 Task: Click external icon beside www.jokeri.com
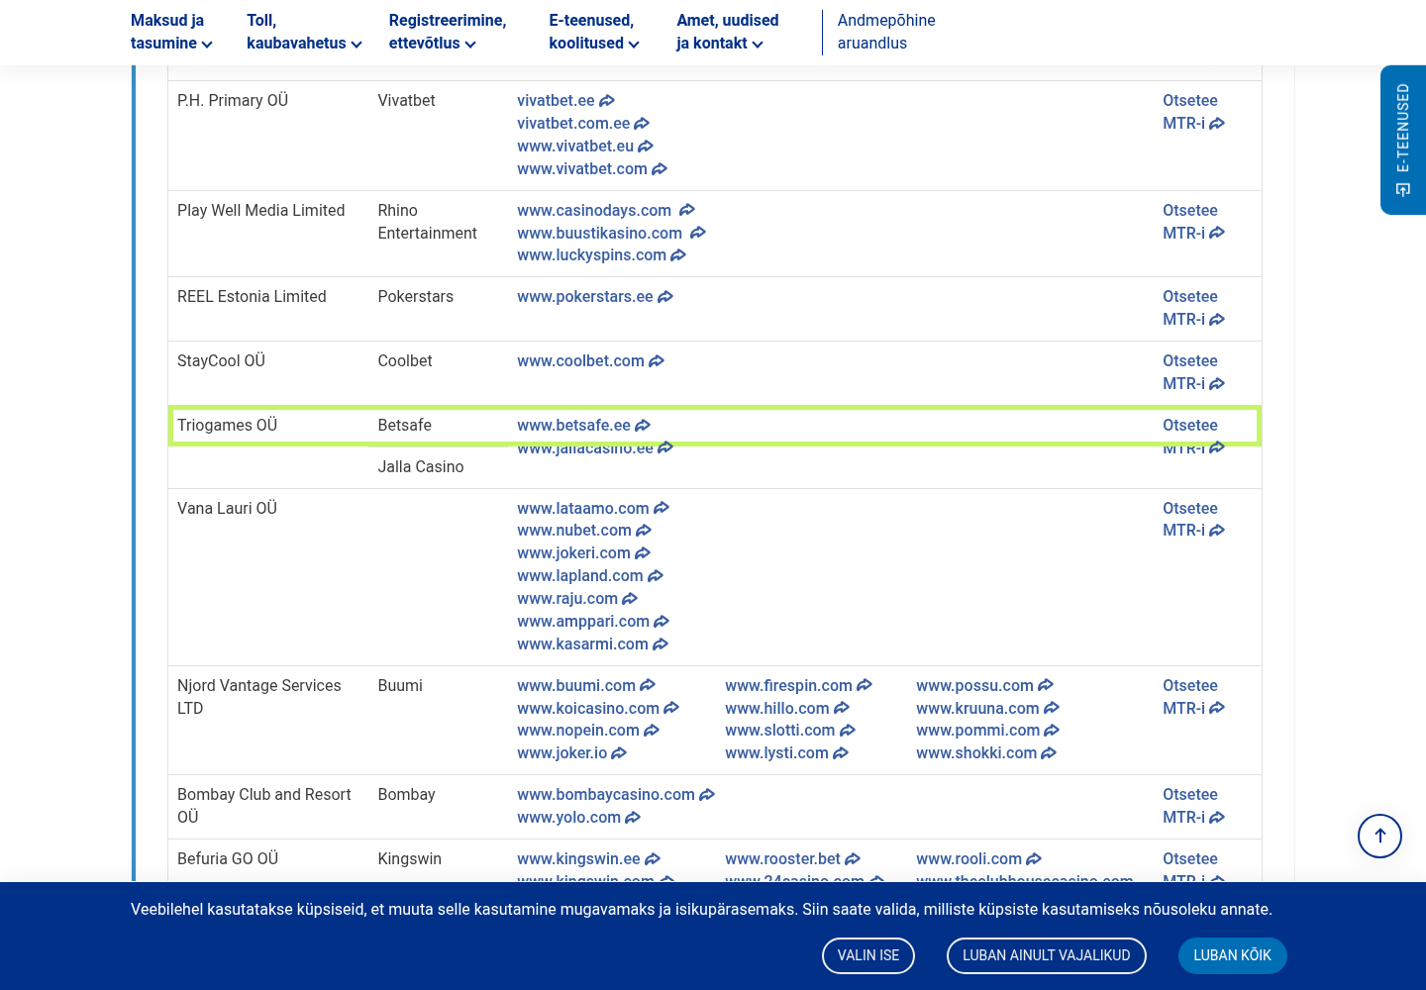point(643,553)
